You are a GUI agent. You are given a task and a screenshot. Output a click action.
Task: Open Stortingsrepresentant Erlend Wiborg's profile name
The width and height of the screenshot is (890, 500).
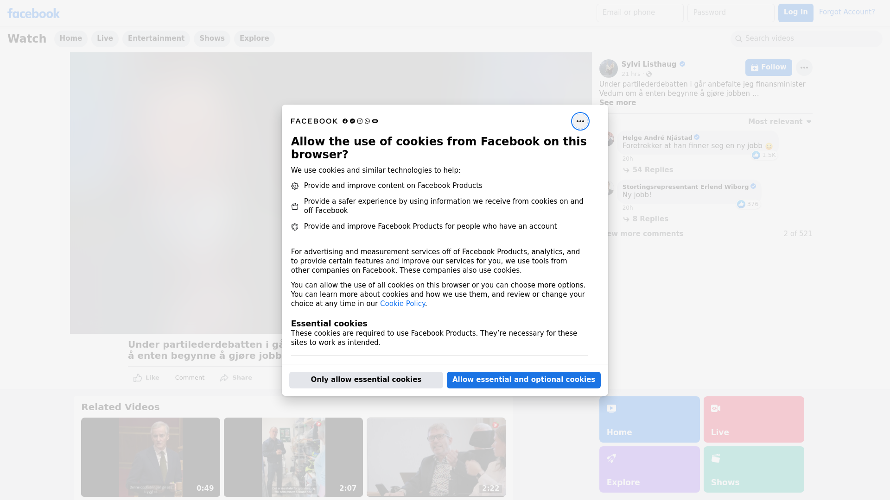coord(685,187)
